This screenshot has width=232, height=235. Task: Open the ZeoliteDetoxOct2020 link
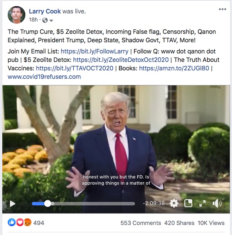coord(121,60)
